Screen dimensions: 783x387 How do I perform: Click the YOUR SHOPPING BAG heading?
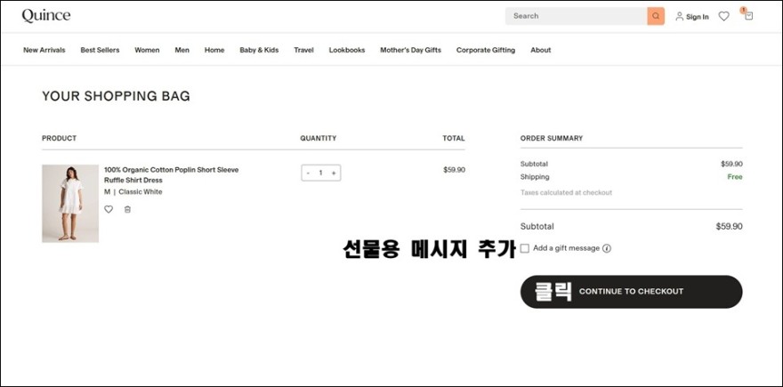click(x=116, y=96)
